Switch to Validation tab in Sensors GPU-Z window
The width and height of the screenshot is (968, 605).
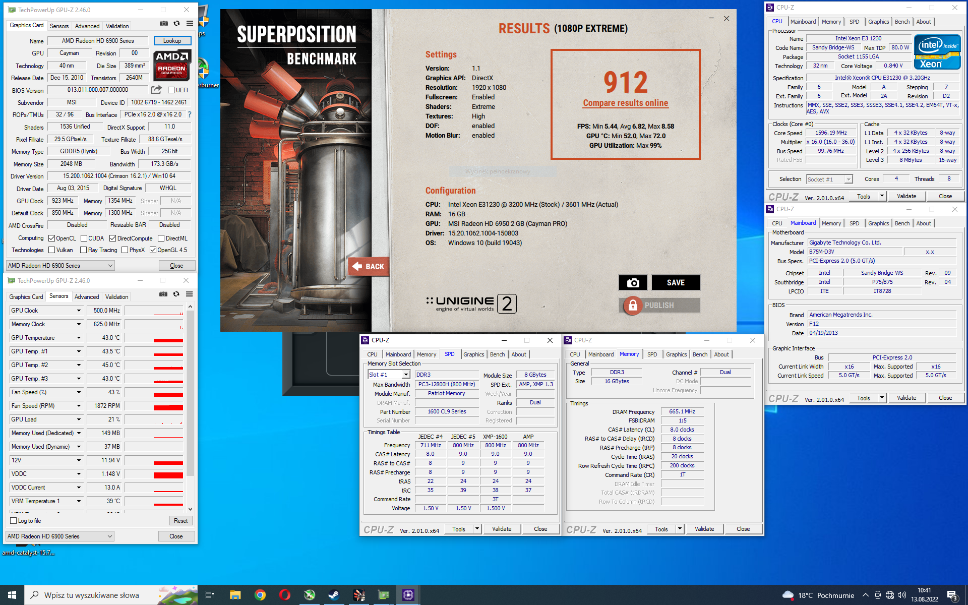116,297
